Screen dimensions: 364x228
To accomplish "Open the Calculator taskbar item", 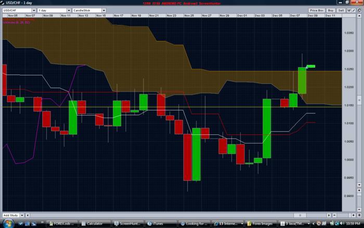I will pos(92,223).
